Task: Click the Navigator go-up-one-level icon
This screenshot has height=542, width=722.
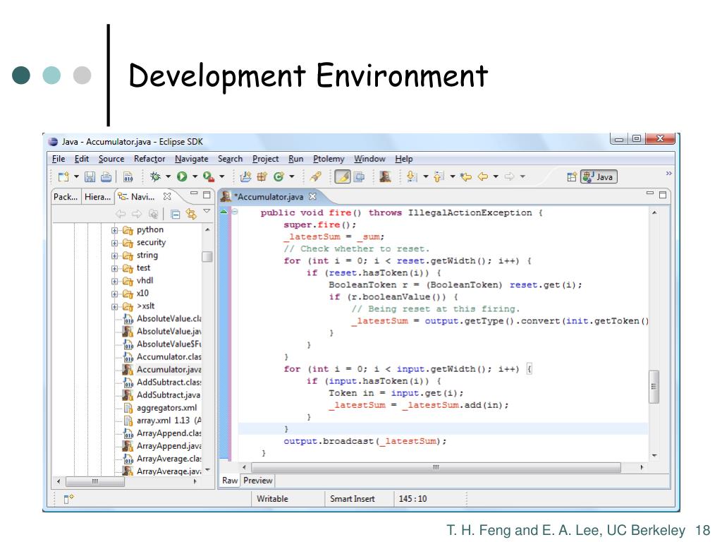Action: click(153, 214)
